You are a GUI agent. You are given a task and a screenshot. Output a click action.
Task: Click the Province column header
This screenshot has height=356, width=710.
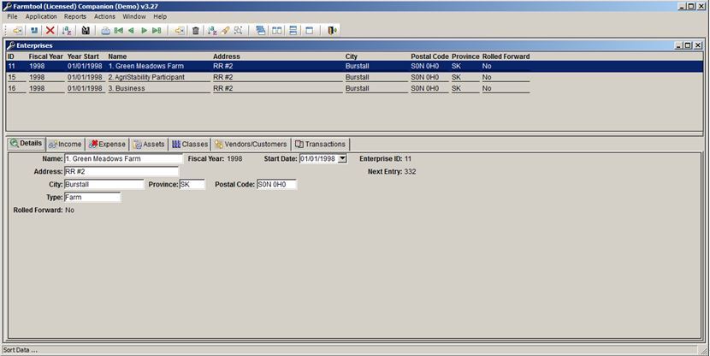[465, 56]
